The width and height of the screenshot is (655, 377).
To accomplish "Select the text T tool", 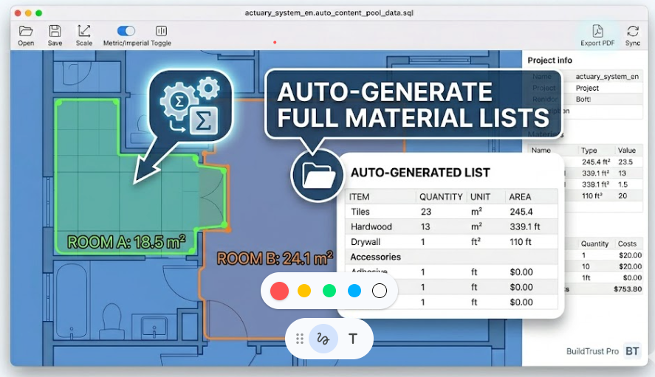I will pos(352,339).
